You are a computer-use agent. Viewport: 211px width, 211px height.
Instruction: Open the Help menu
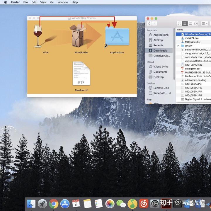pos(75,2)
